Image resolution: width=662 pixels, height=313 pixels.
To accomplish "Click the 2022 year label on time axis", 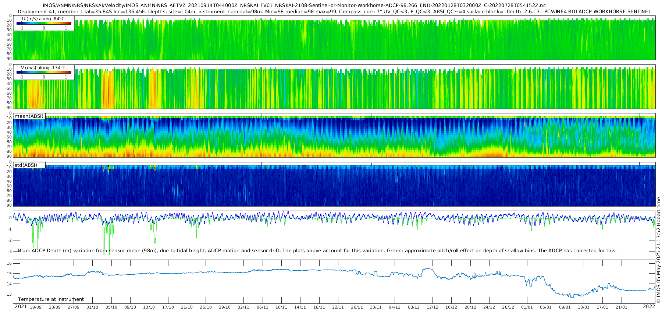I will click(x=649, y=307).
